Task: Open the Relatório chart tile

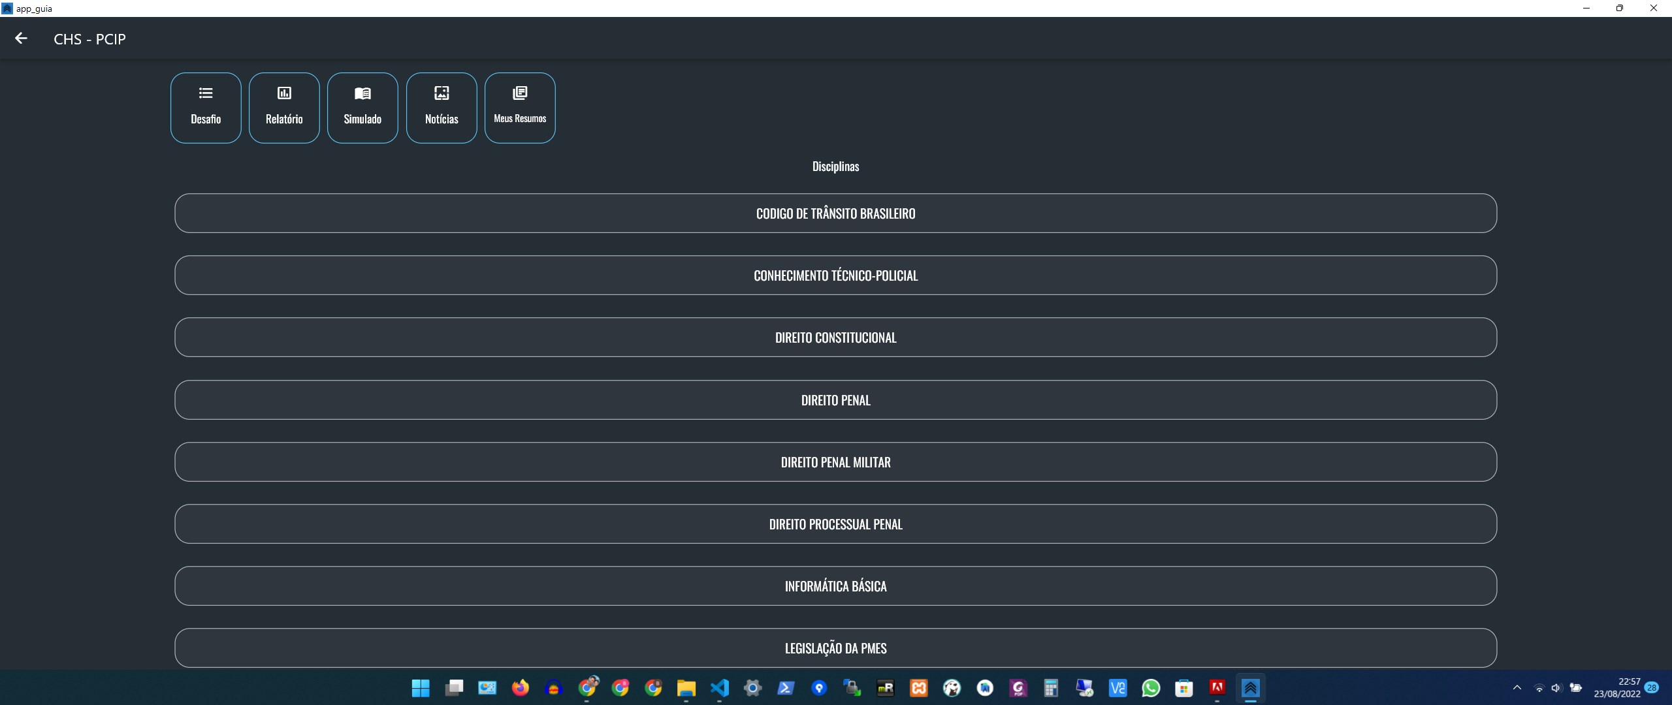Action: [x=284, y=108]
